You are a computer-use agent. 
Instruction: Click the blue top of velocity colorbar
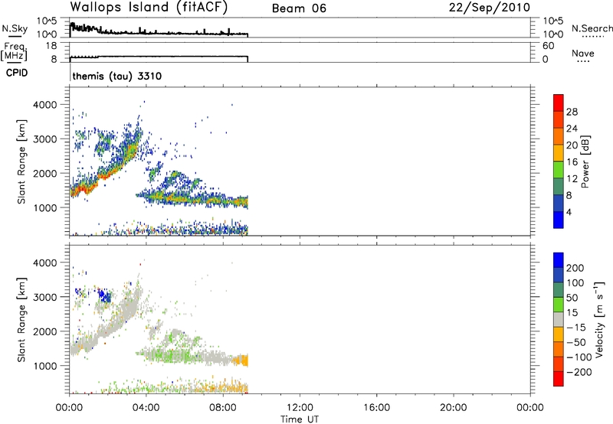[559, 260]
